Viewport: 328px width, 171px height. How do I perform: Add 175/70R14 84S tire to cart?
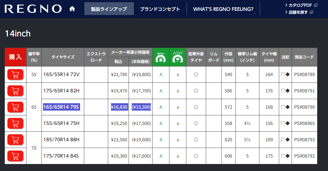[15, 156]
